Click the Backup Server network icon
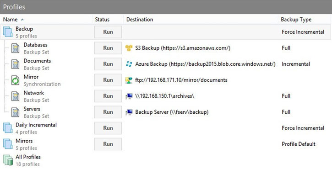The image size is (332, 169). tap(129, 112)
